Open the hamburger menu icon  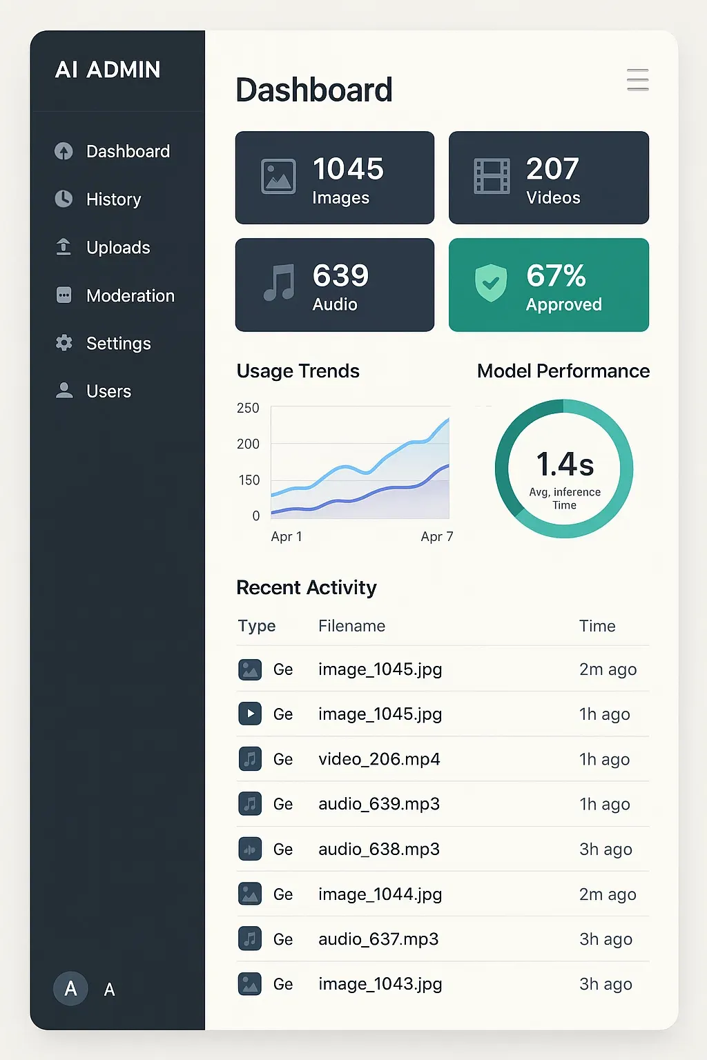(637, 80)
